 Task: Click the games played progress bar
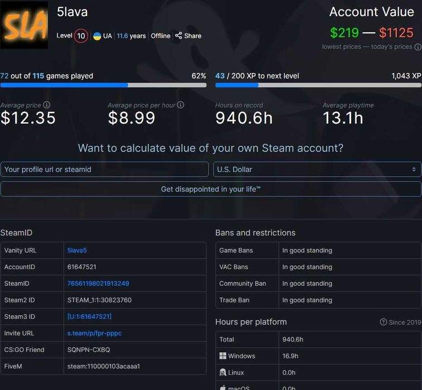pyautogui.click(x=103, y=85)
